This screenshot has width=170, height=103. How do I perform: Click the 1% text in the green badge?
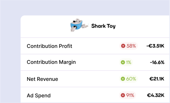click(129, 62)
